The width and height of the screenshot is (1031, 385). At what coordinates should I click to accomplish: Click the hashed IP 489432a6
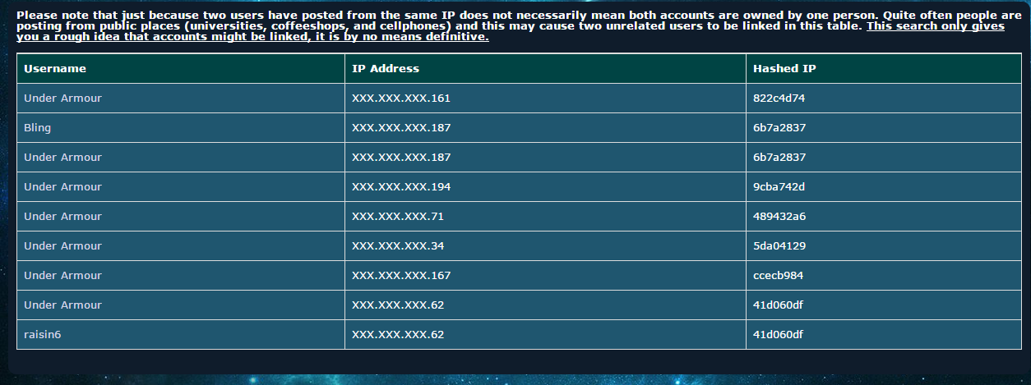(x=779, y=217)
